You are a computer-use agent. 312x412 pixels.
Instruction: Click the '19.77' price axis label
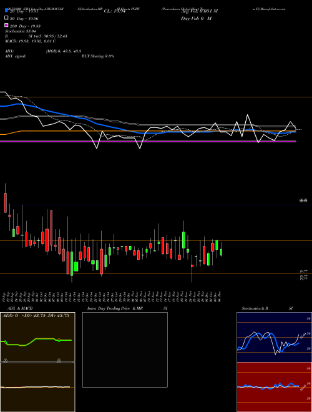(x=304, y=271)
